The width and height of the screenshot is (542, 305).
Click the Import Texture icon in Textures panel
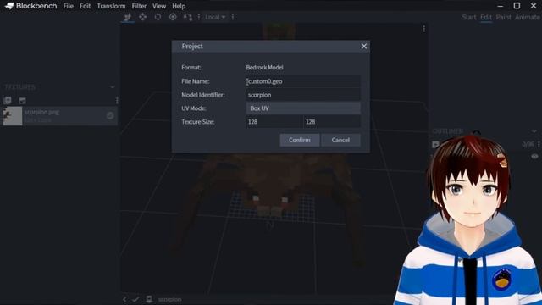(x=8, y=100)
